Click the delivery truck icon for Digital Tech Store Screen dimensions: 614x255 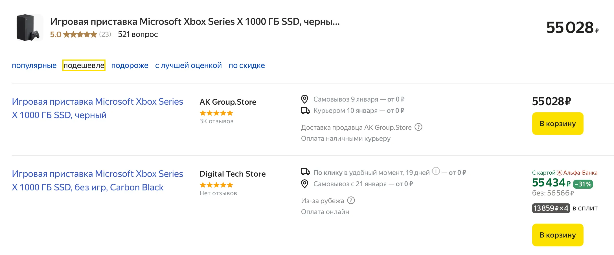(305, 172)
